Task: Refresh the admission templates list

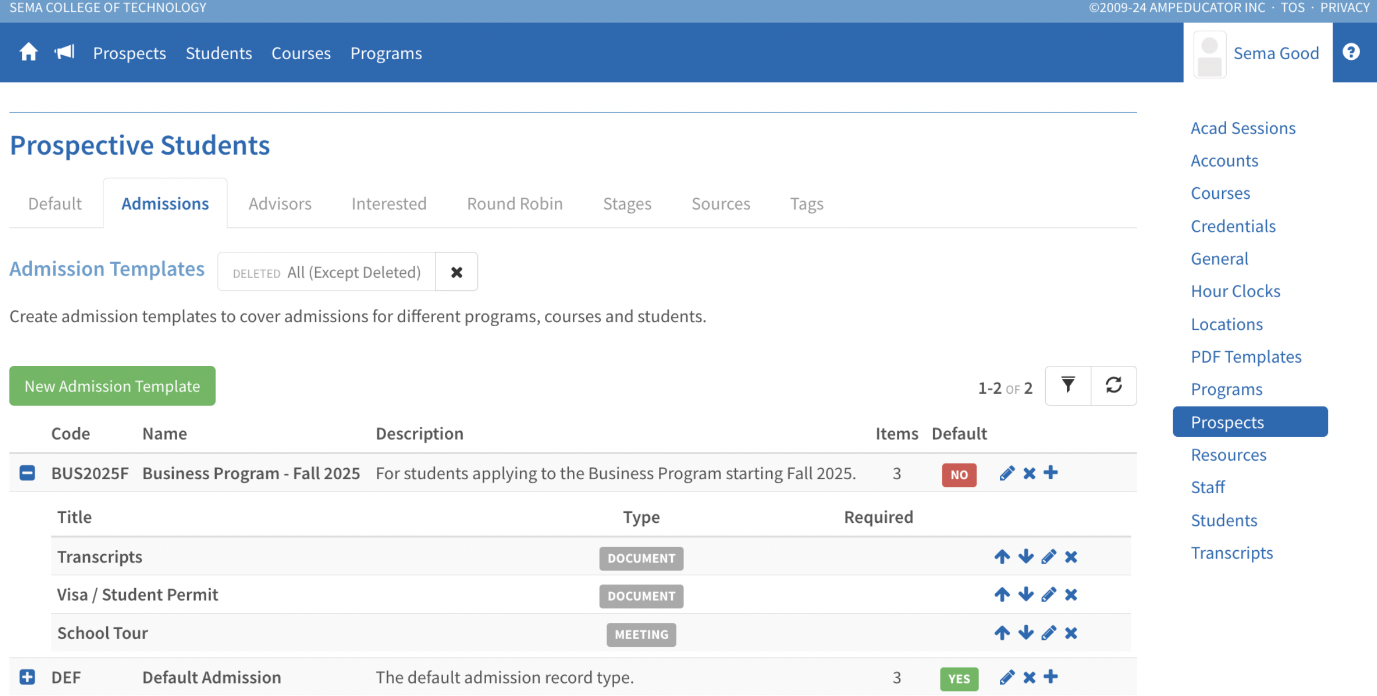Action: point(1113,385)
